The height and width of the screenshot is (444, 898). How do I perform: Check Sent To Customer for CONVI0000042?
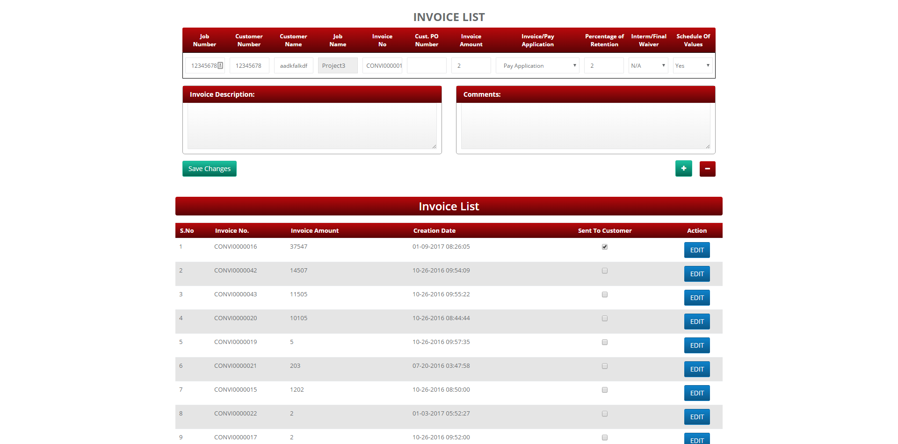point(605,271)
